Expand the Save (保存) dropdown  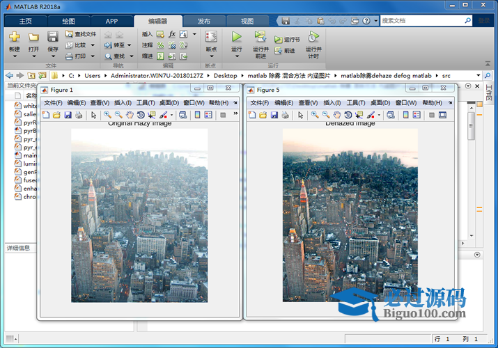click(53, 49)
